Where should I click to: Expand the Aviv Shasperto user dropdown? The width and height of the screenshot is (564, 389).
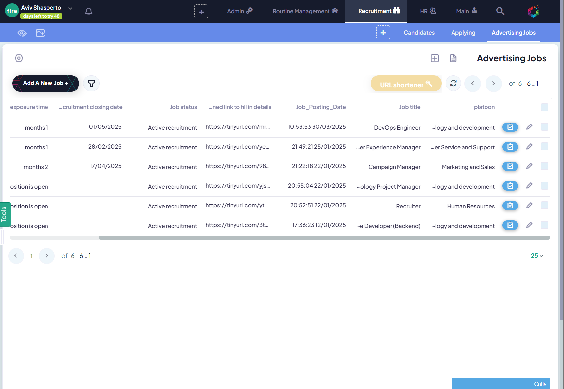[x=70, y=8]
